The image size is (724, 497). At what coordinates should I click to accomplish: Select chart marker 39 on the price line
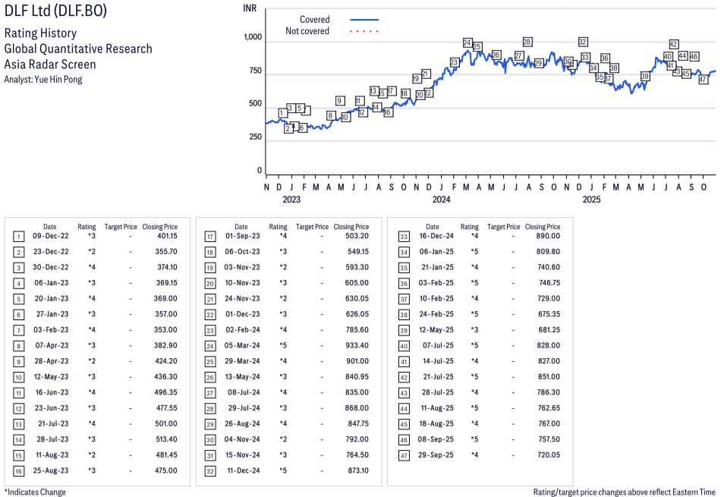[644, 77]
